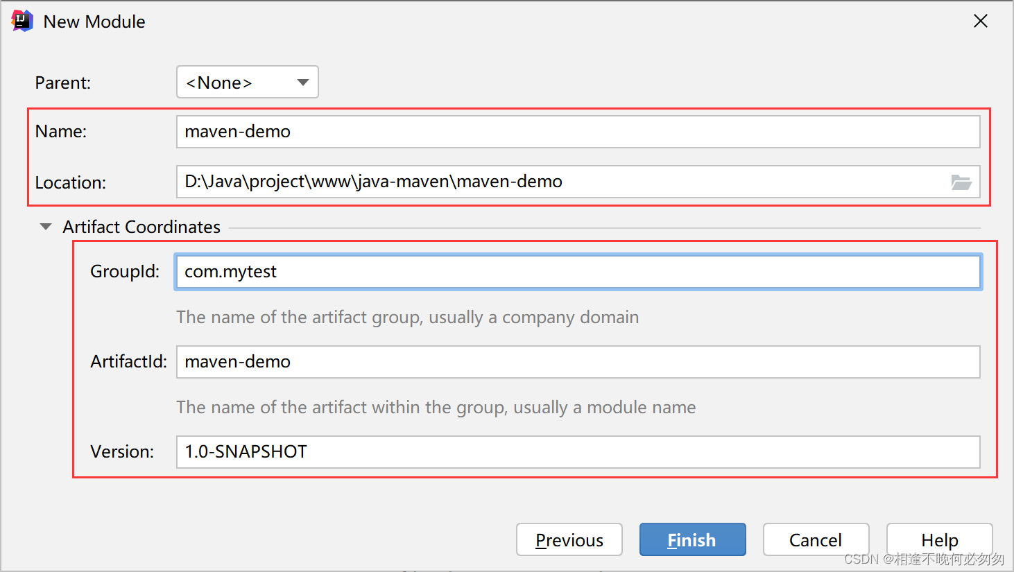Click the "Location:" label
Screen dimensions: 1014x572
tap(71, 182)
